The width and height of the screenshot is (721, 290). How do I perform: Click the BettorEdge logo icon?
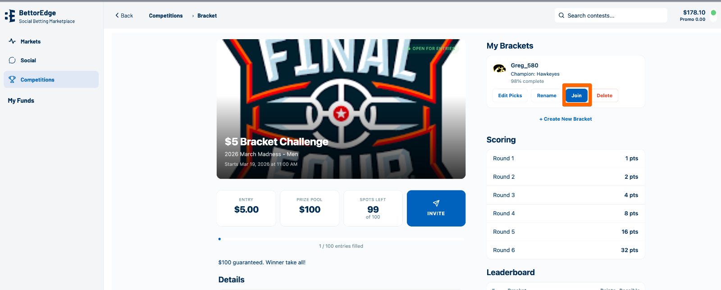pyautogui.click(x=10, y=16)
